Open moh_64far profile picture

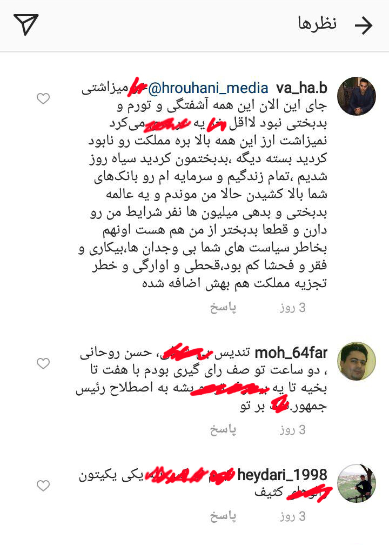pyautogui.click(x=357, y=361)
